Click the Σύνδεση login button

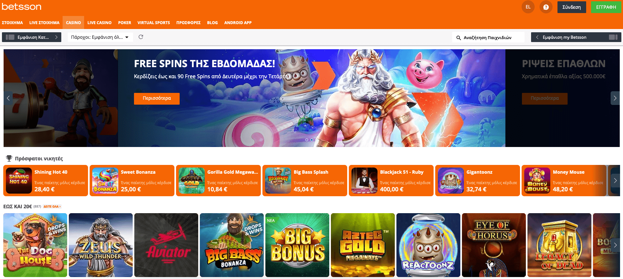coord(571,7)
